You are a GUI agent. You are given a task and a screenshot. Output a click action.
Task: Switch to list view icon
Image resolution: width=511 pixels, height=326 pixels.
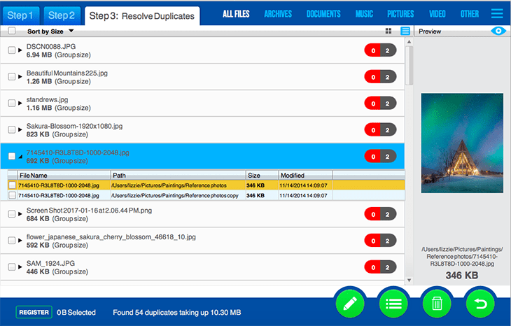(x=405, y=31)
